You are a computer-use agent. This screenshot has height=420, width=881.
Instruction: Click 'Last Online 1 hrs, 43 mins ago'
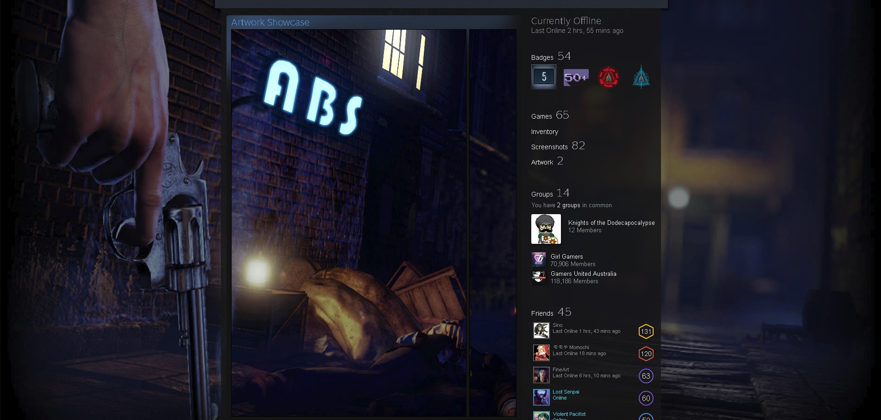click(586, 331)
